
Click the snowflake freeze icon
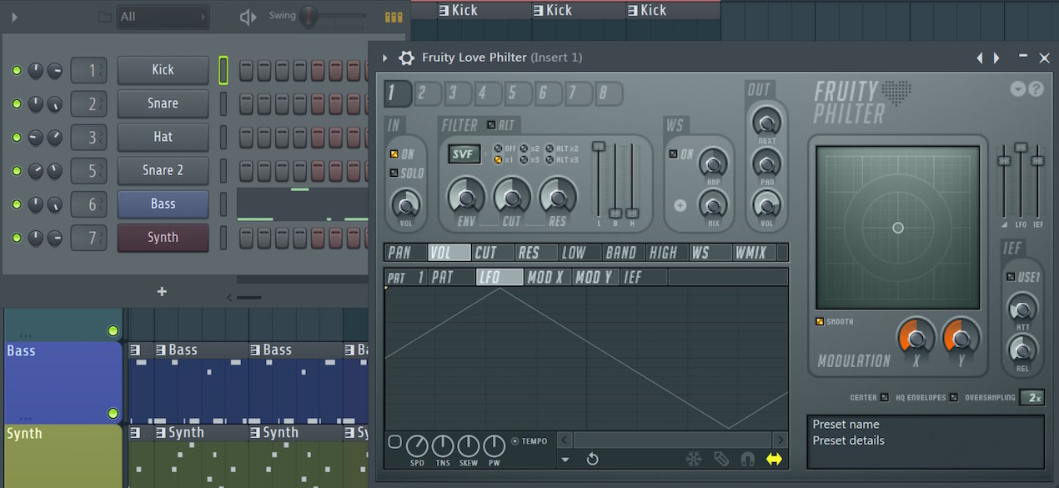(x=693, y=459)
